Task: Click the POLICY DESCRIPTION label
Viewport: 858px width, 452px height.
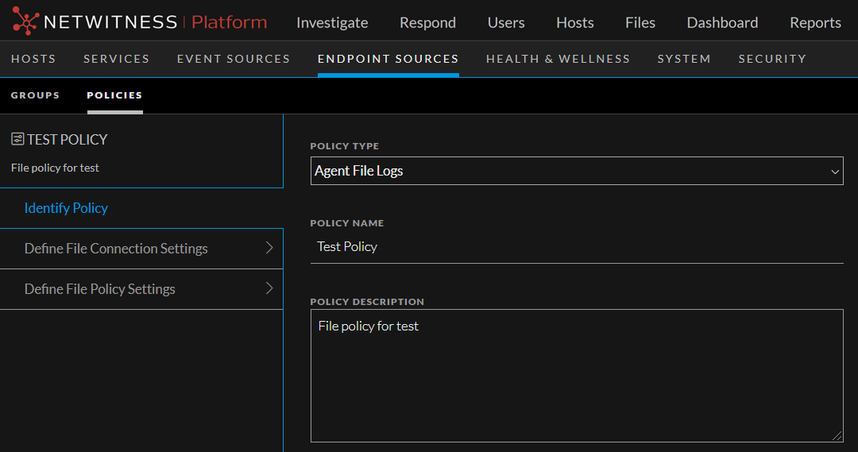Action: click(x=367, y=302)
